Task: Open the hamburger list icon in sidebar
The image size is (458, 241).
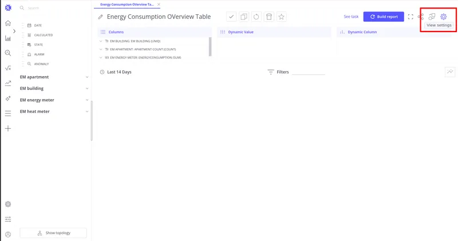Action: tap(8, 113)
